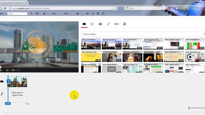Image resolution: width=205 pixels, height=115 pixels.
Task: Open a new browser tab with plus
Action: (31, 3)
